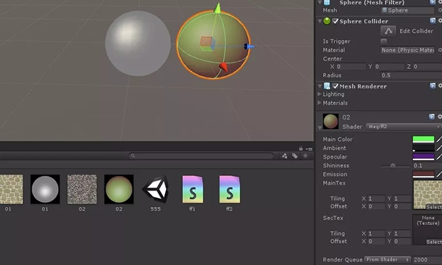The width and height of the screenshot is (442, 265).
Task: Click the blue Z-axis move gizmo arrow
Action: point(249,46)
